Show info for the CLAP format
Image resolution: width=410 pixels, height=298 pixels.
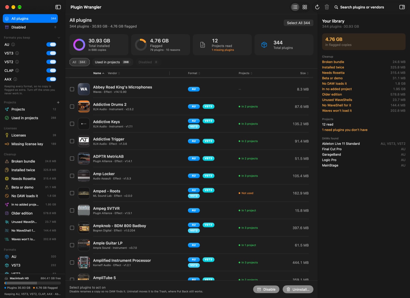[17, 71]
